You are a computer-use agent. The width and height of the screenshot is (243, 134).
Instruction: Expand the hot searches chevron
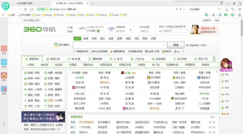point(183,51)
